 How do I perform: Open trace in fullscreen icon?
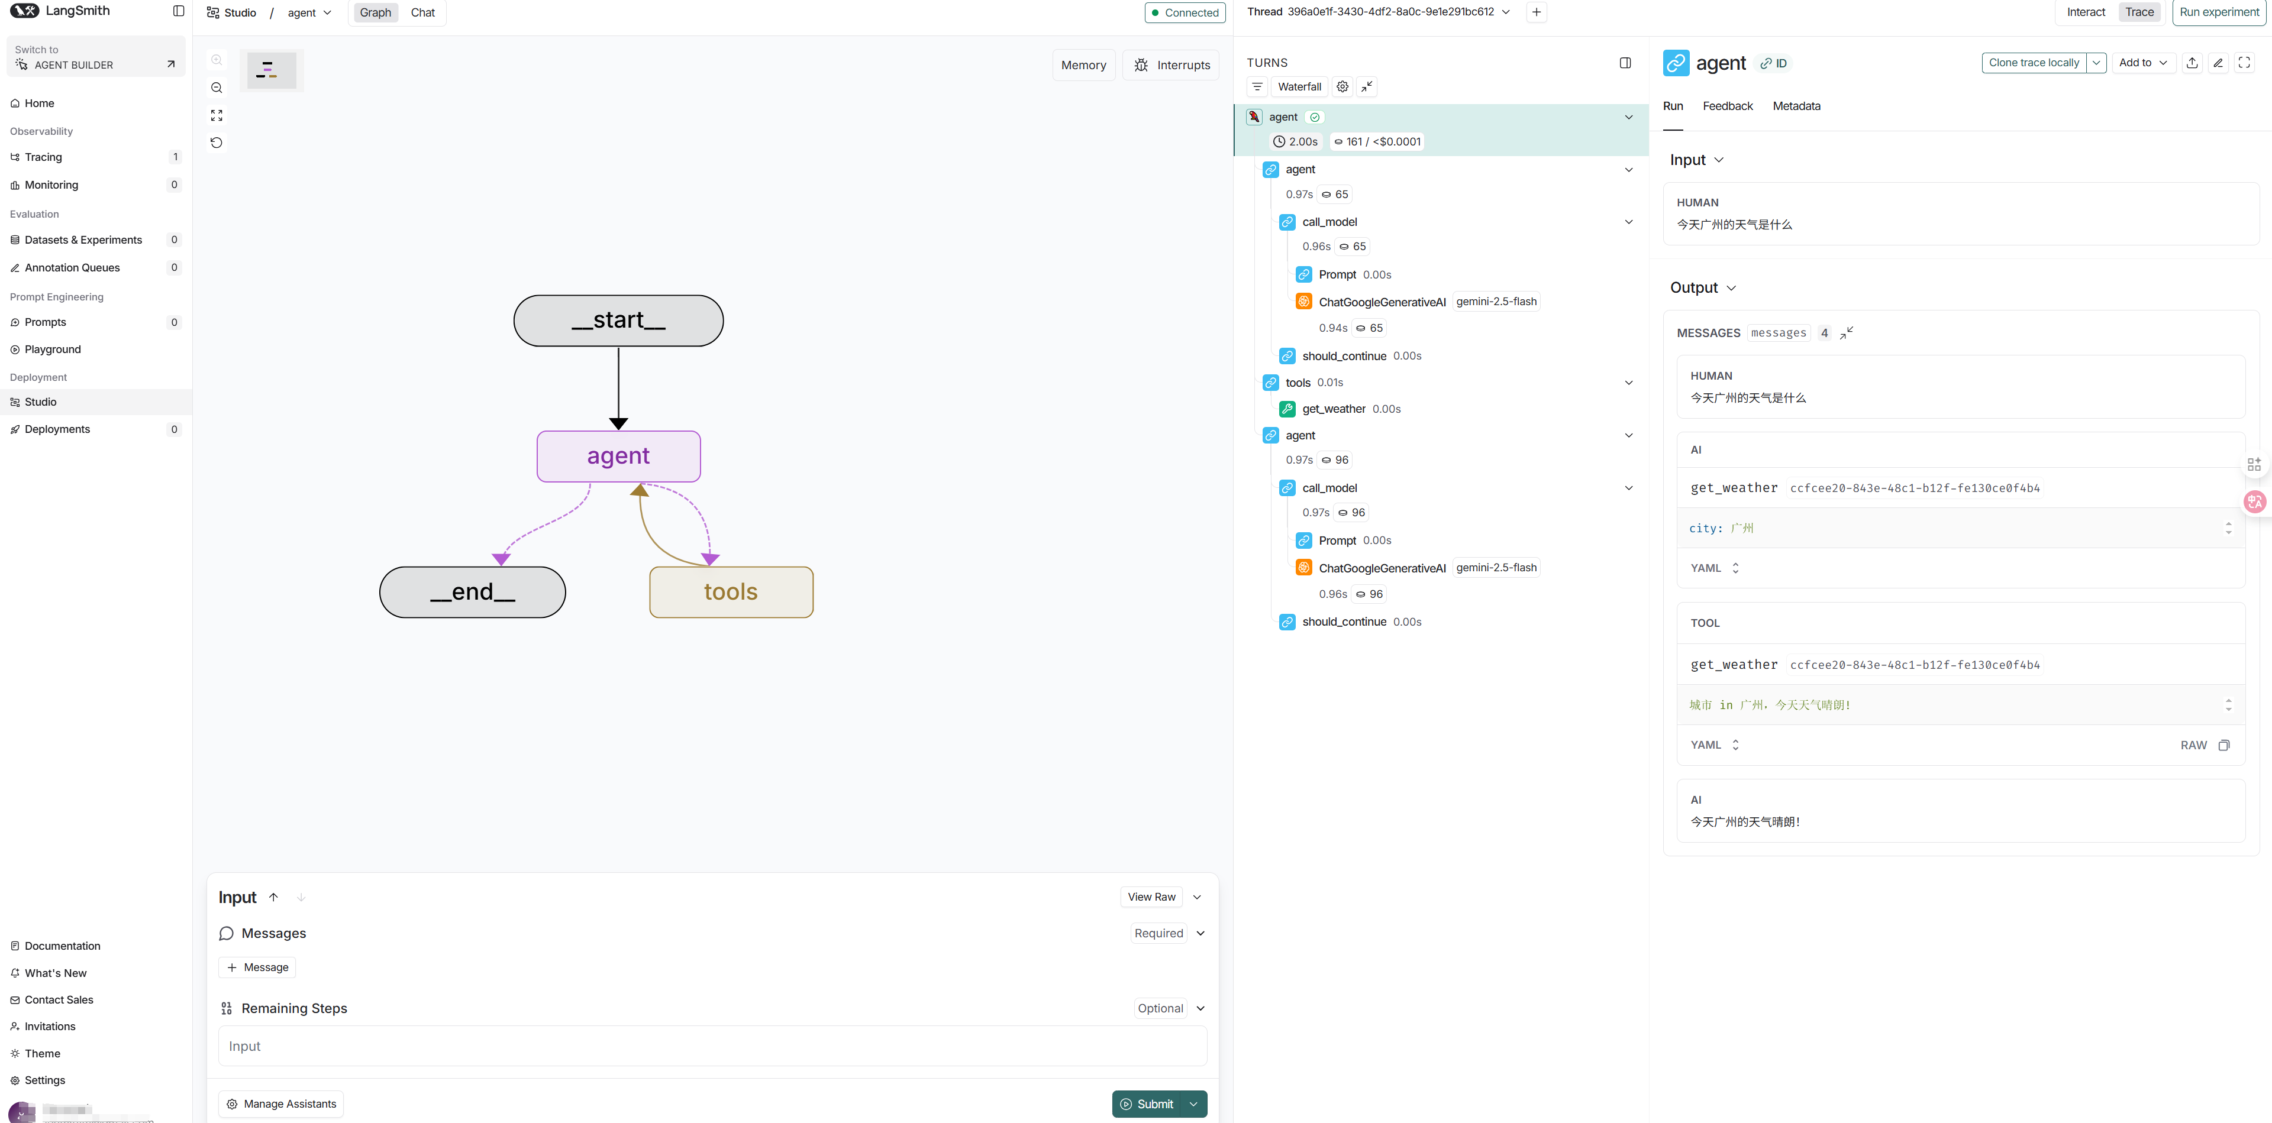click(x=2245, y=63)
